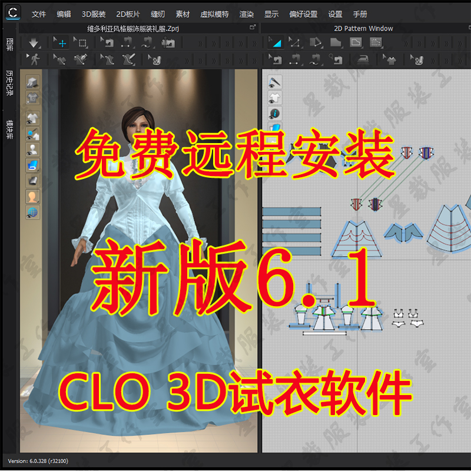Image resolution: width=471 pixels, height=471 pixels.
Task: Select the Edit 3D garment curve tool
Action: click(x=59, y=59)
